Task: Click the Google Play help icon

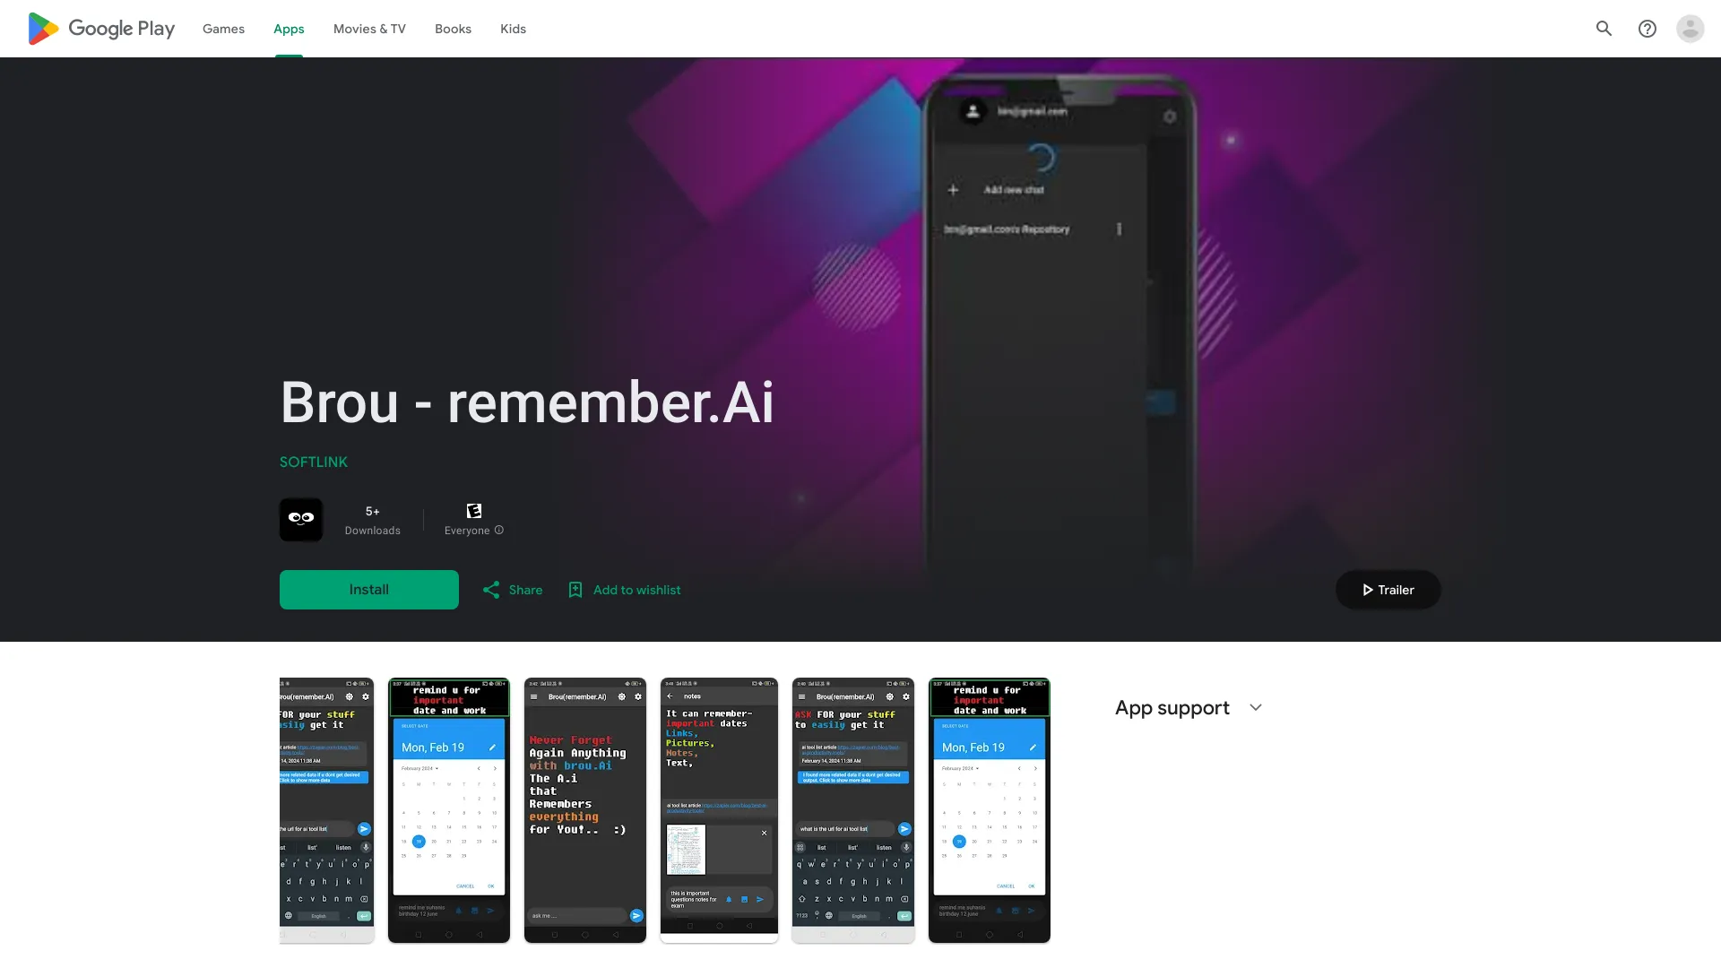Action: pos(1647,29)
